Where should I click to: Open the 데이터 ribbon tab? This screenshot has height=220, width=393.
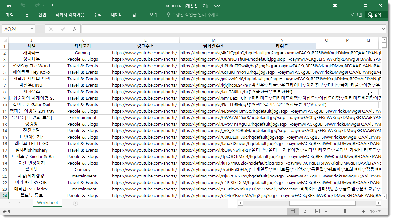pos(117,15)
